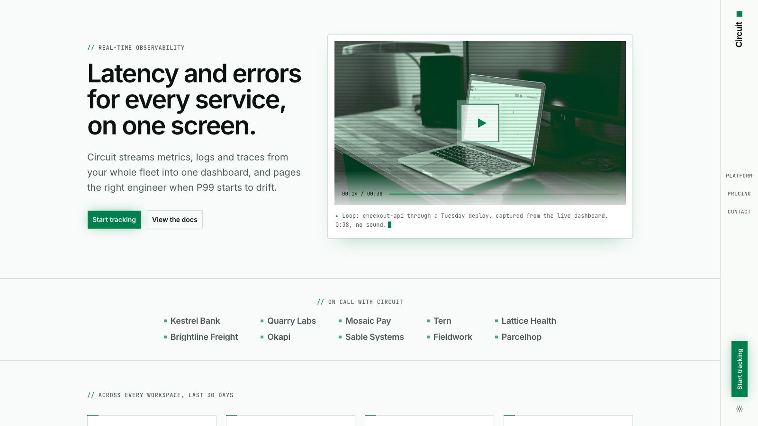This screenshot has width=758, height=426.
Task: Select Tern in the customer list
Action: pos(439,321)
